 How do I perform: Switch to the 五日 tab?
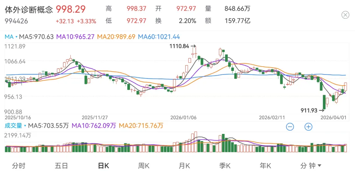click(61, 166)
